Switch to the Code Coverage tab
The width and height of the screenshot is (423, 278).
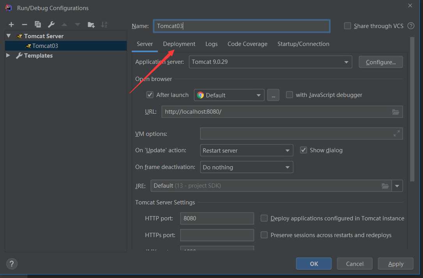pos(248,44)
